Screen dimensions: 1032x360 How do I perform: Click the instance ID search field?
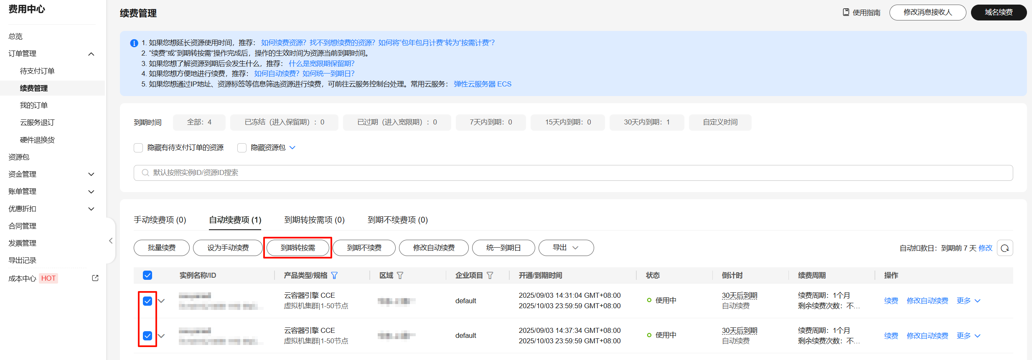click(572, 173)
